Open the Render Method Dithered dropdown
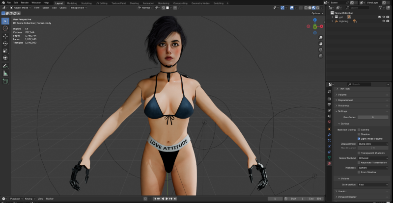 (373, 158)
